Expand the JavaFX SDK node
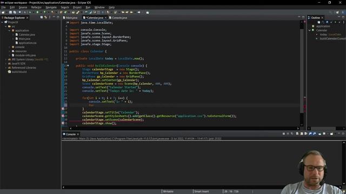 coord(6,64)
